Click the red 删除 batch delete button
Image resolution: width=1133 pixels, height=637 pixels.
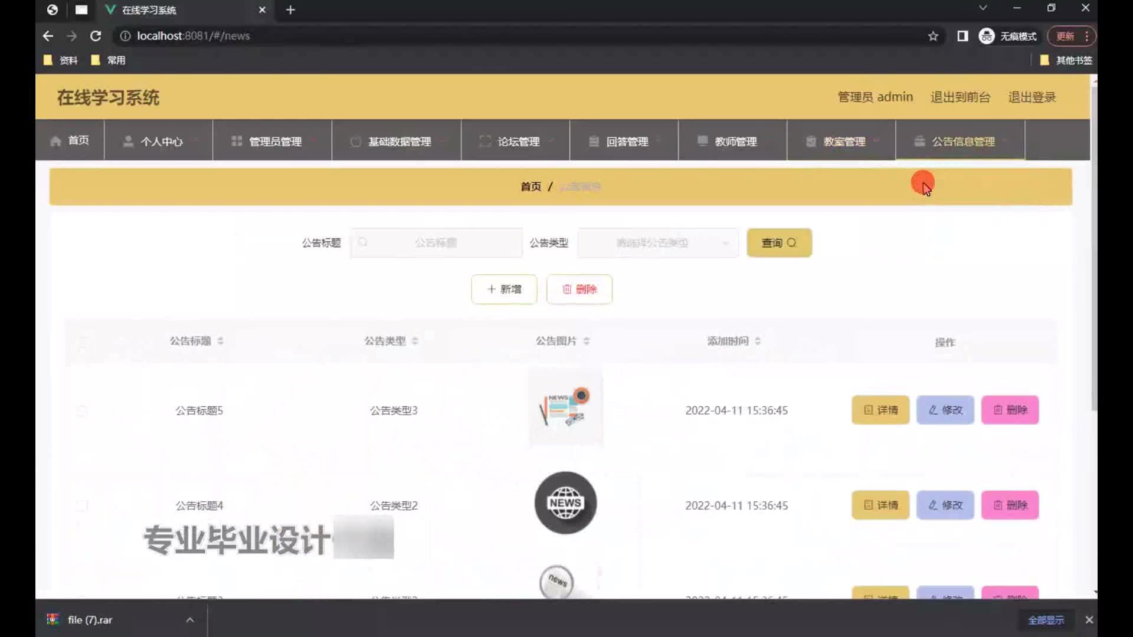coord(579,289)
